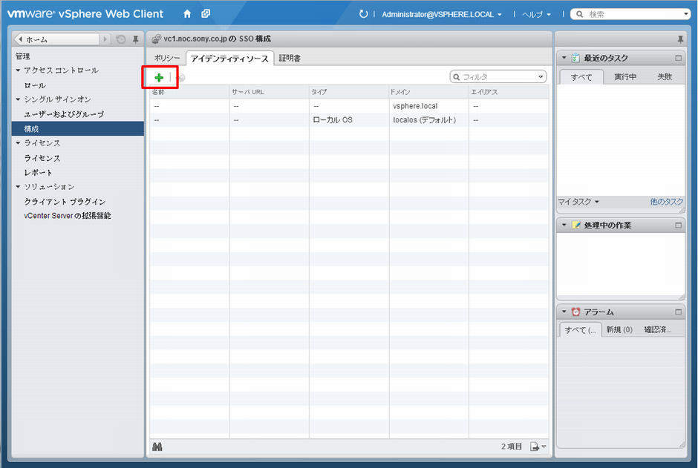Open the Administrator@VSPHERE.LOCAL user dropdown
The width and height of the screenshot is (698, 468).
442,14
